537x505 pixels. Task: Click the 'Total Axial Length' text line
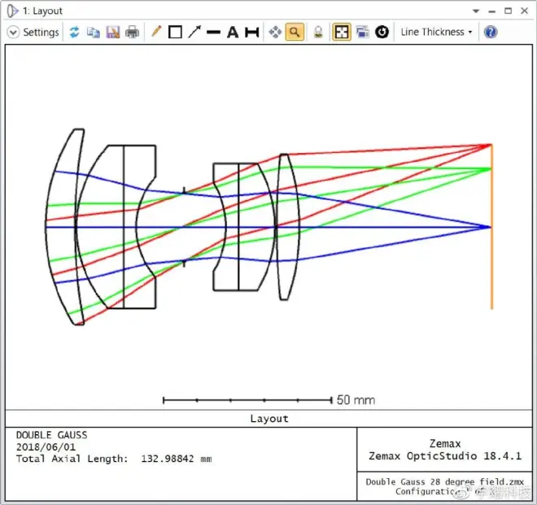click(x=114, y=459)
